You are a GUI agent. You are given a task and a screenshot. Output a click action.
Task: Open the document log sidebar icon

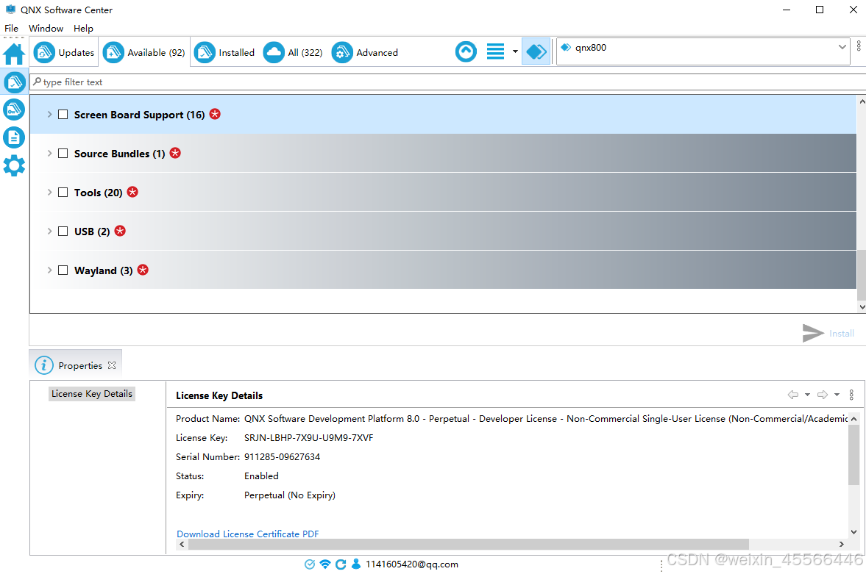[14, 137]
